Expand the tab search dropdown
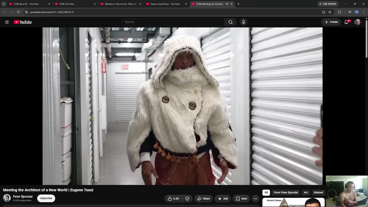The width and height of the screenshot is (368, 207). [4, 4]
